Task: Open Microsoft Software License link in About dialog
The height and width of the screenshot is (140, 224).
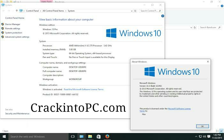Action: [179, 109]
